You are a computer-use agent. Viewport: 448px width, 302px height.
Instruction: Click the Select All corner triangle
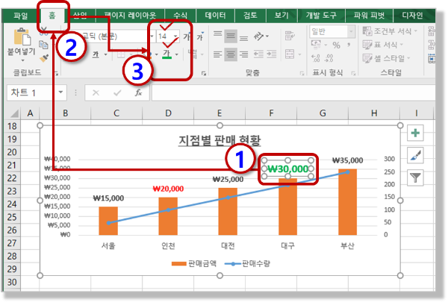13,113
